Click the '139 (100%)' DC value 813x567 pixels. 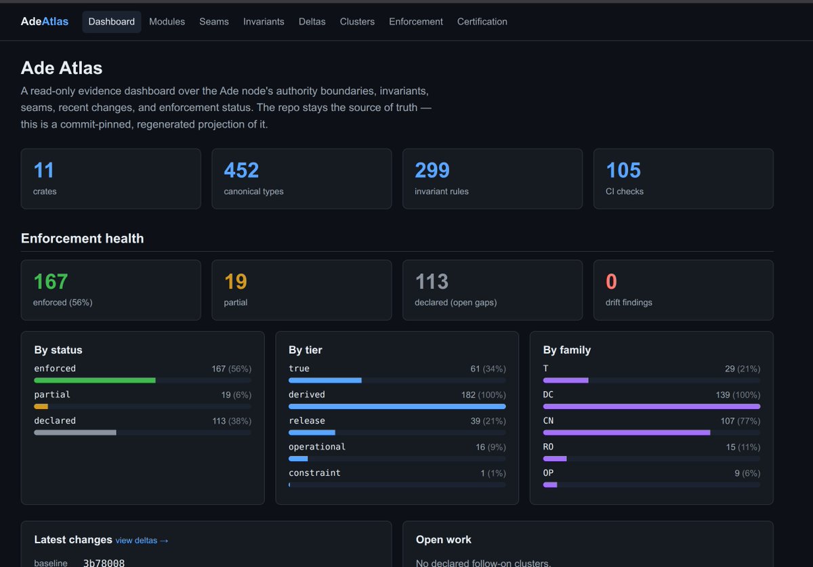(x=736, y=395)
